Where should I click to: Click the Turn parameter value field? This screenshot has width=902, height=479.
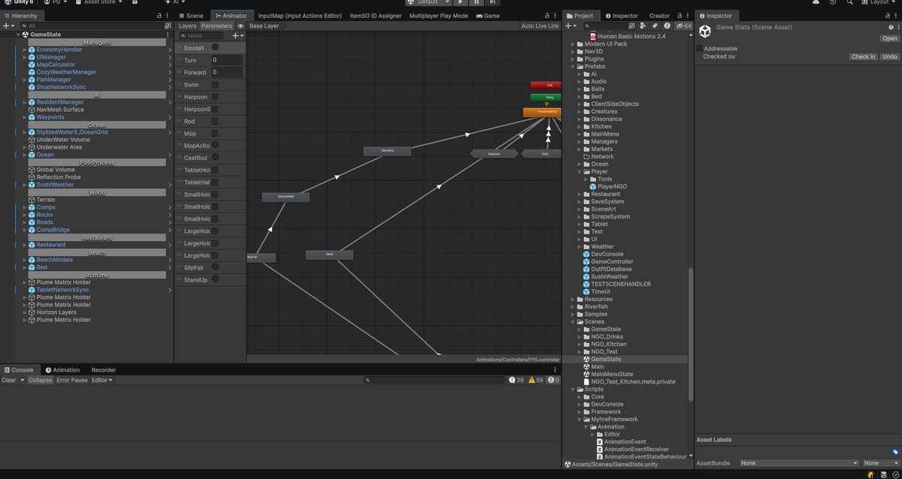pos(226,60)
